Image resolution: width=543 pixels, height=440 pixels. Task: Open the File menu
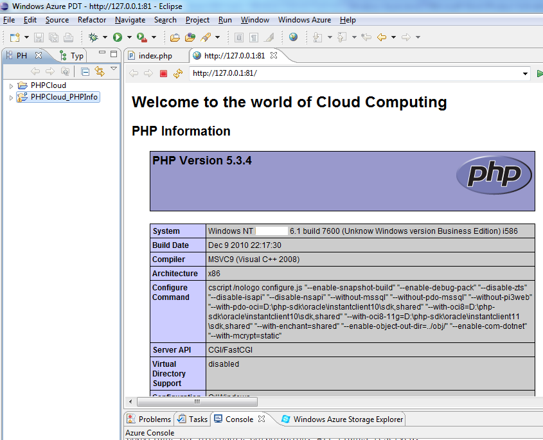[9, 20]
